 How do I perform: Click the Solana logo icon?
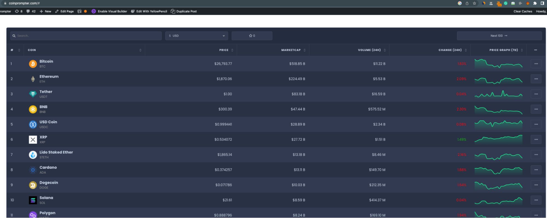click(33, 200)
